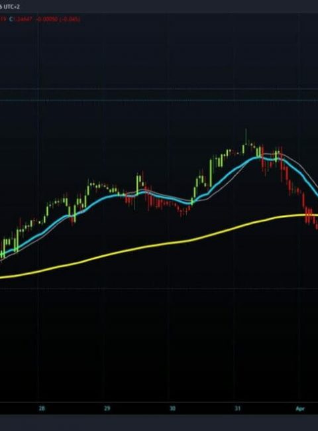Click the highest candle wick on the 31st

tap(246, 135)
